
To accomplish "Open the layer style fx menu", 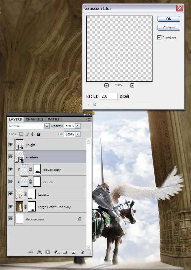I will pyautogui.click(x=39, y=252).
